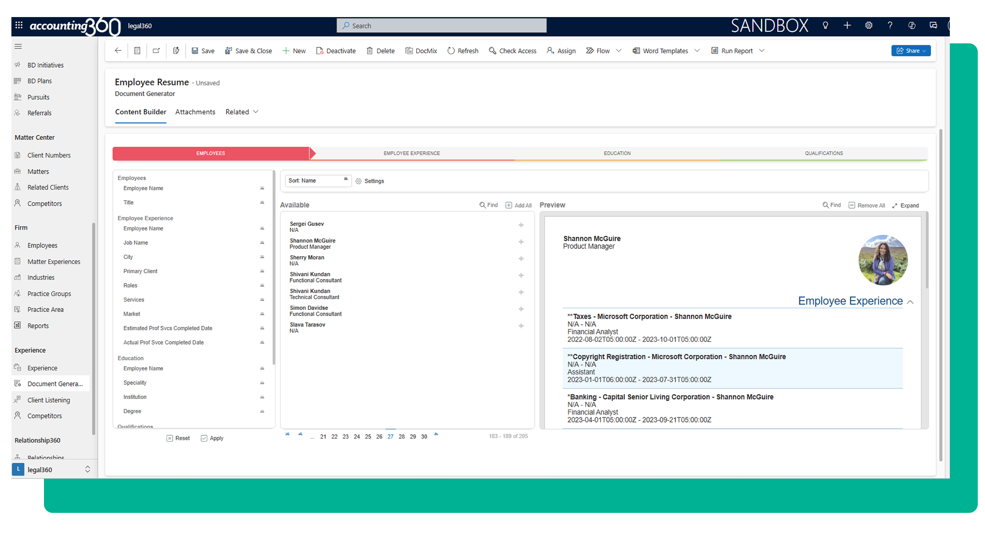
Task: Toggle the Apply checkbox
Action: (204, 438)
